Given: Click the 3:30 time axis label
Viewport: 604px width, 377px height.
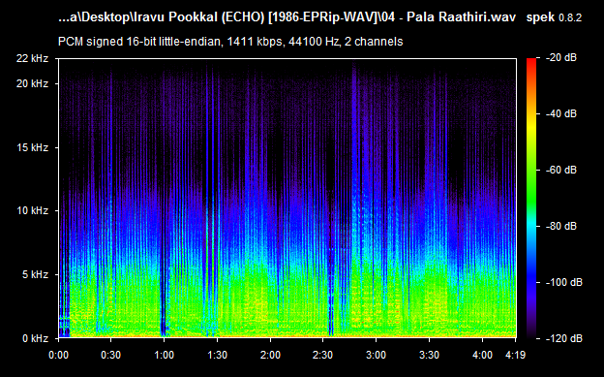Looking at the screenshot, I should [429, 355].
